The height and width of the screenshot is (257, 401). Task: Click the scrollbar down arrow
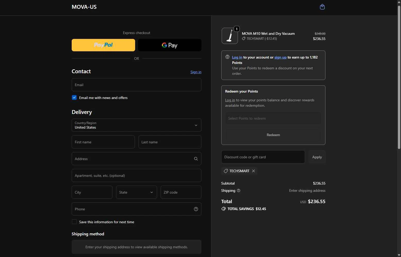(x=399, y=255)
